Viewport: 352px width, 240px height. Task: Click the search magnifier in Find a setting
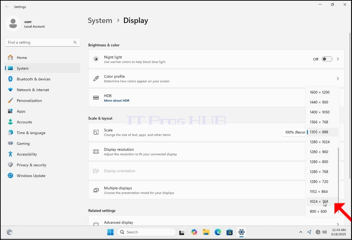(75, 42)
